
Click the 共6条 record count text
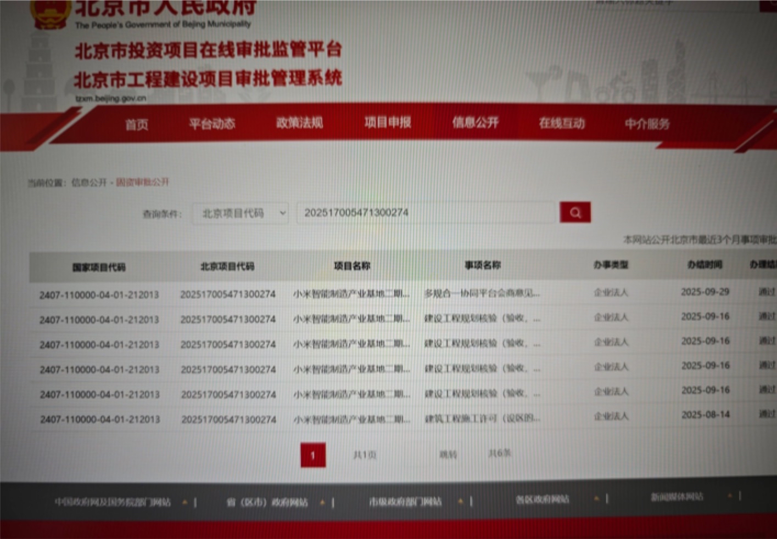pos(500,453)
